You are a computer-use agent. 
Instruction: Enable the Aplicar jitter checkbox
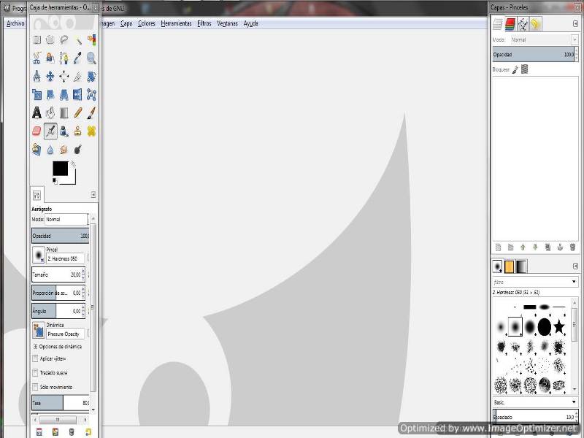click(x=35, y=358)
